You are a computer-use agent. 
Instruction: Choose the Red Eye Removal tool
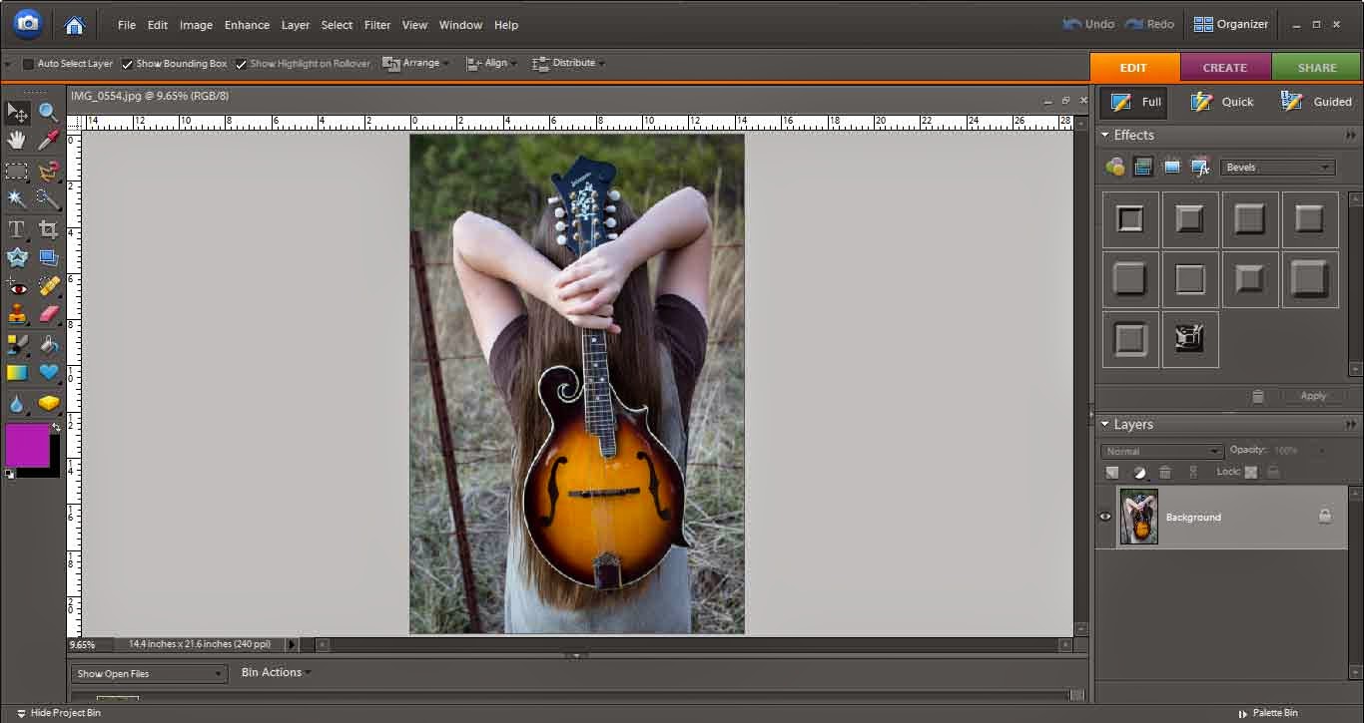17,287
